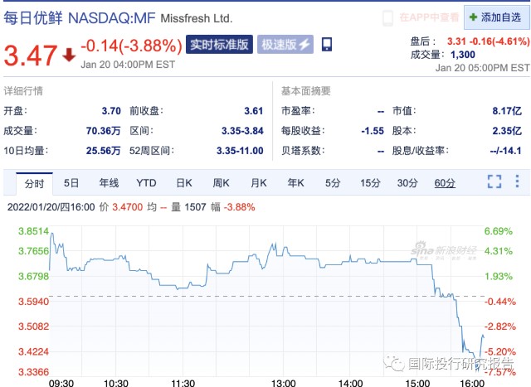
Task: Click the chart price readout 3.4700
Action: tap(127, 207)
